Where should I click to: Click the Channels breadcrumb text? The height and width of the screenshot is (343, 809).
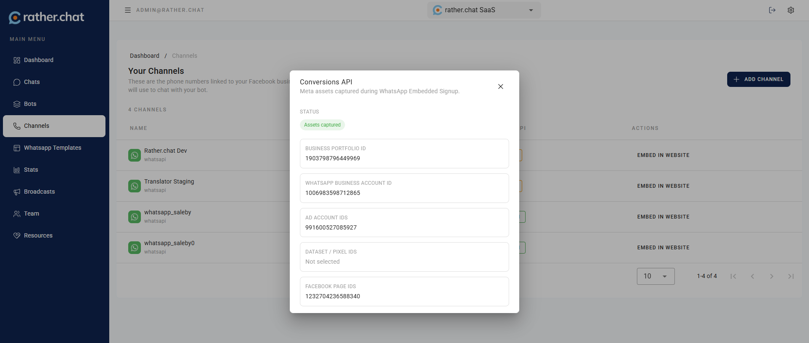tap(184, 56)
